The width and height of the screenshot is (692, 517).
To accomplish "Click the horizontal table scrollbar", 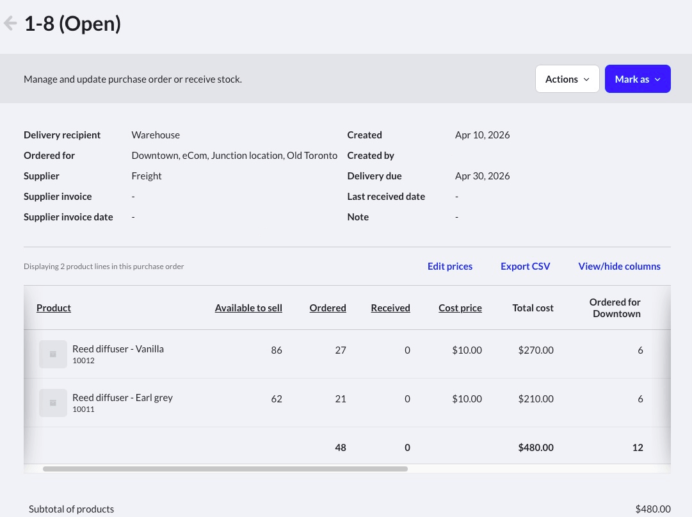I will pos(225,469).
